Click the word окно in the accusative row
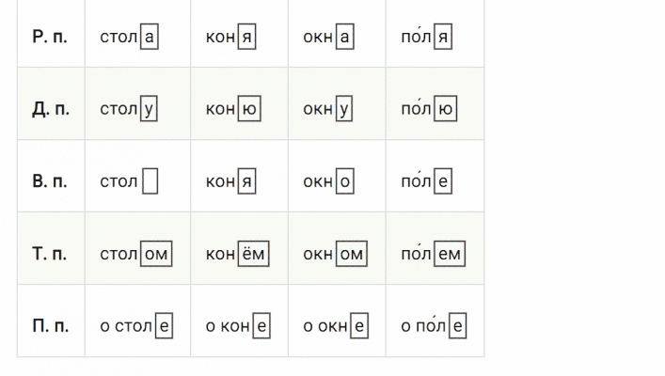The width and height of the screenshot is (665, 376). 328,181
